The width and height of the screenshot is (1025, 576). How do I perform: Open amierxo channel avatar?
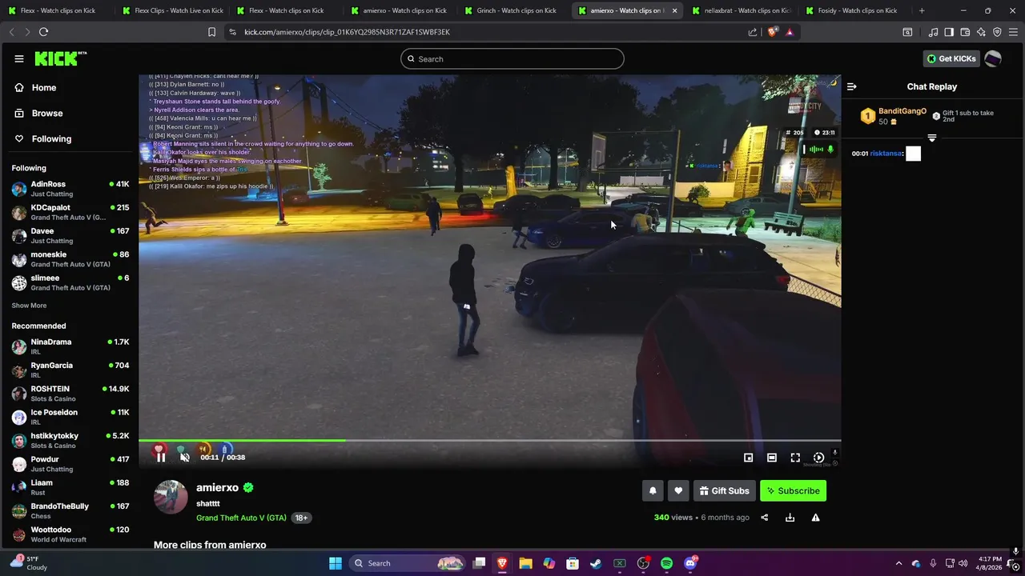tap(171, 497)
